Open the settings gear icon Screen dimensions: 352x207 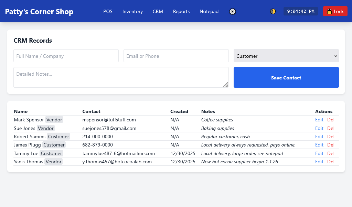pos(233,11)
